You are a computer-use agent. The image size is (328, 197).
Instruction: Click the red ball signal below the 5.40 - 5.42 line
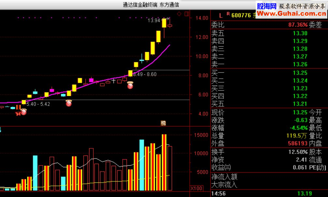[x=69, y=103]
